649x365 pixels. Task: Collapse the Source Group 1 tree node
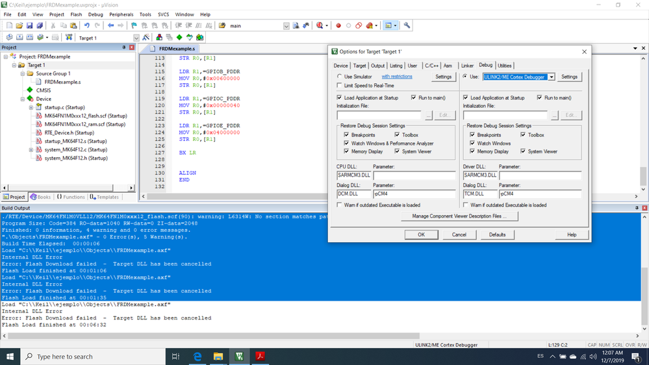[x=23, y=74]
